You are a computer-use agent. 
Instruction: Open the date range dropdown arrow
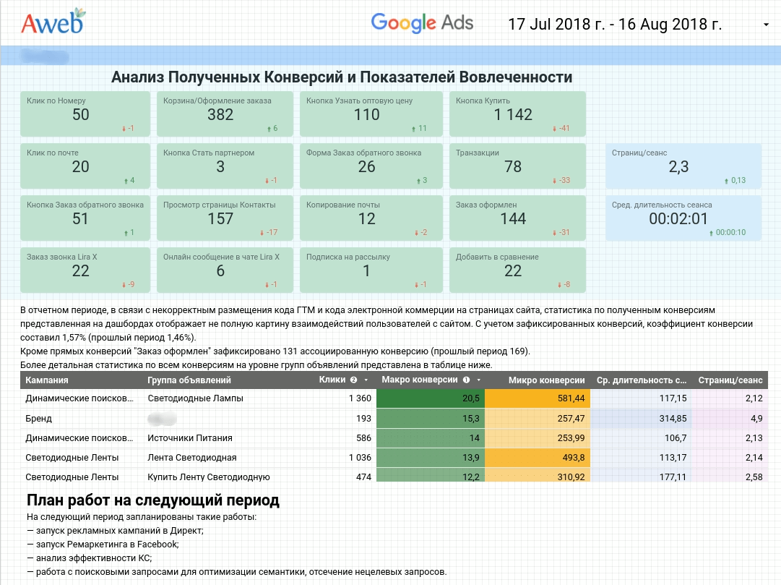(766, 25)
